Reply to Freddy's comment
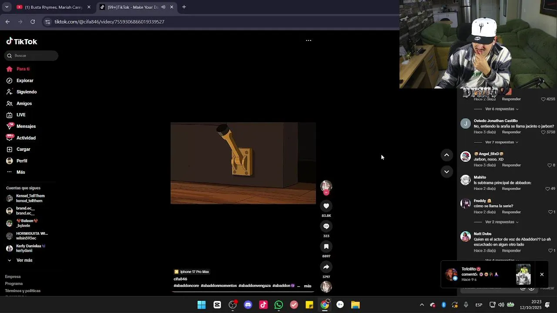The image size is (557, 313). coord(511,212)
